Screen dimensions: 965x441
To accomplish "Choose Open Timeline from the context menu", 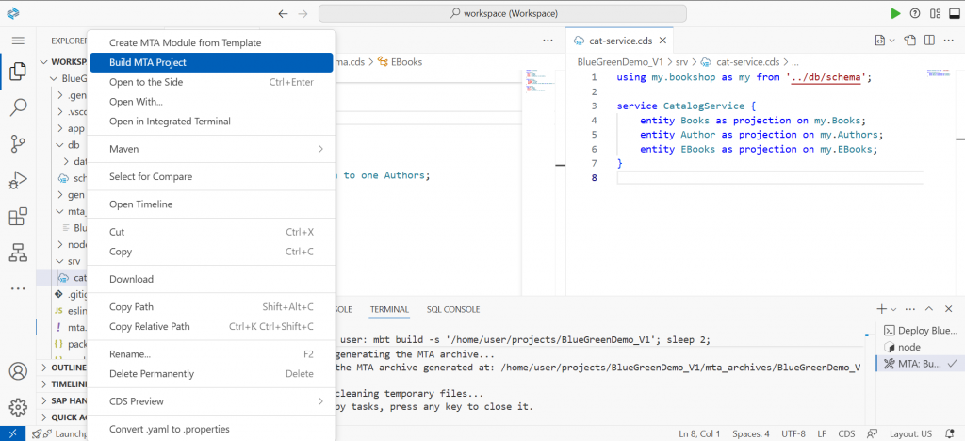I will click(x=211, y=204).
